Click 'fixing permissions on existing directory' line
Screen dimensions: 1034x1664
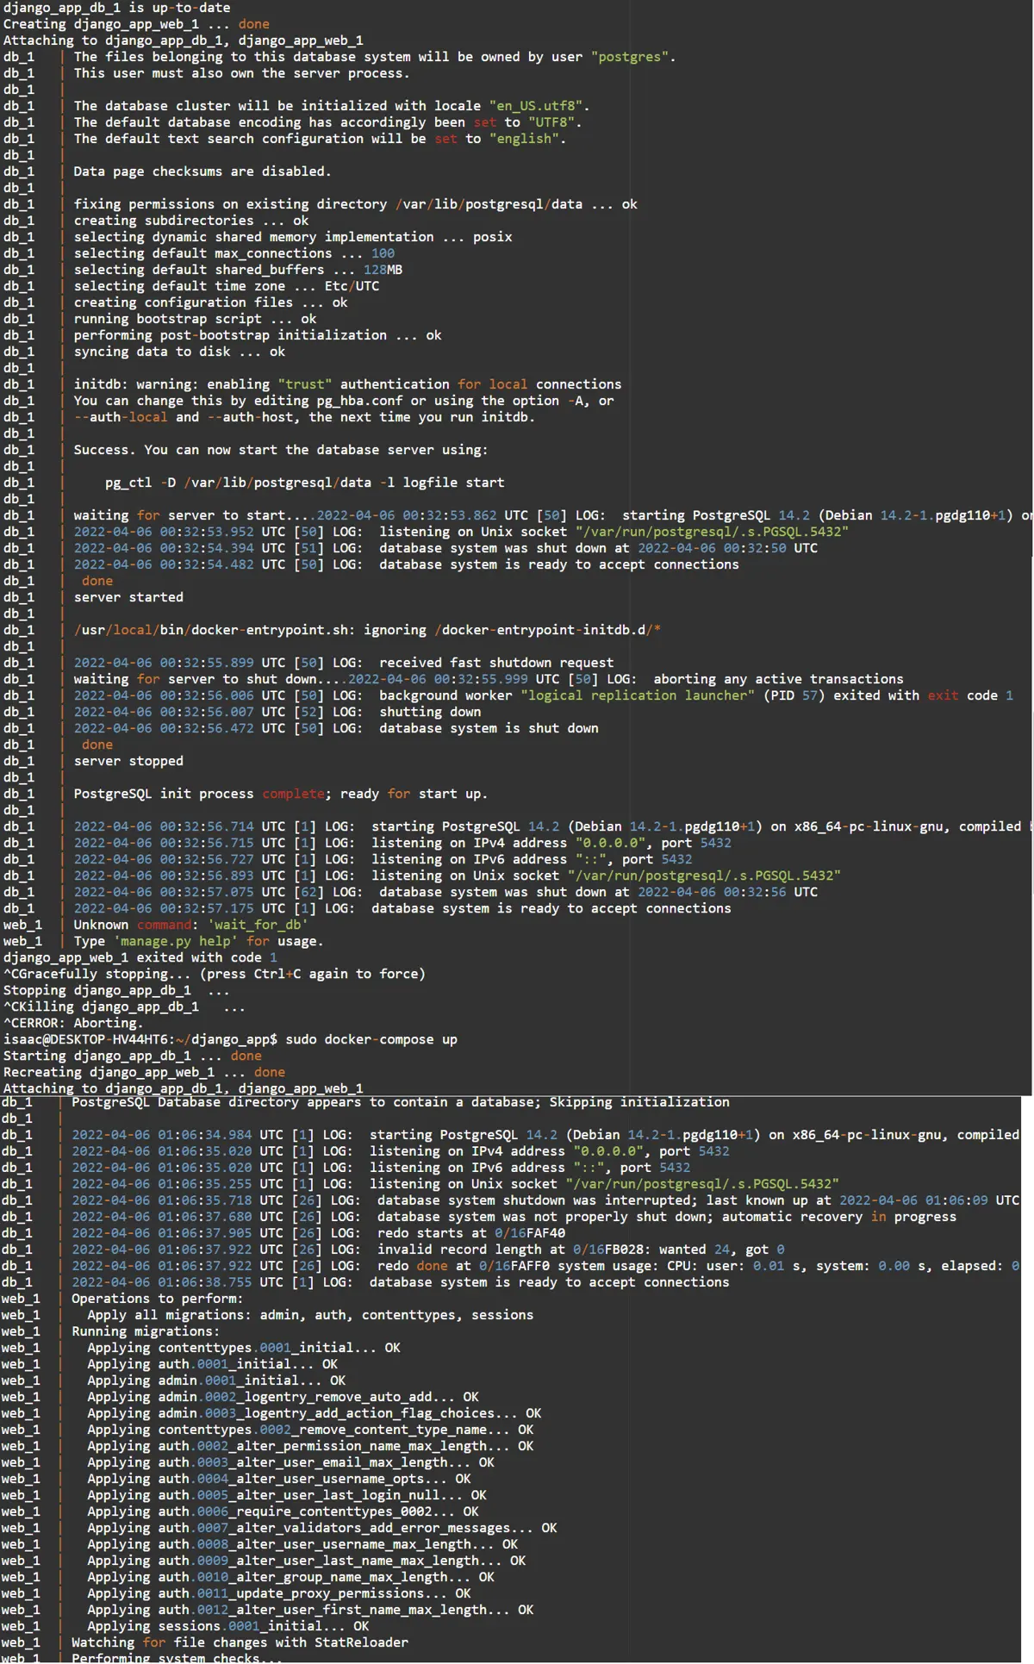click(355, 204)
